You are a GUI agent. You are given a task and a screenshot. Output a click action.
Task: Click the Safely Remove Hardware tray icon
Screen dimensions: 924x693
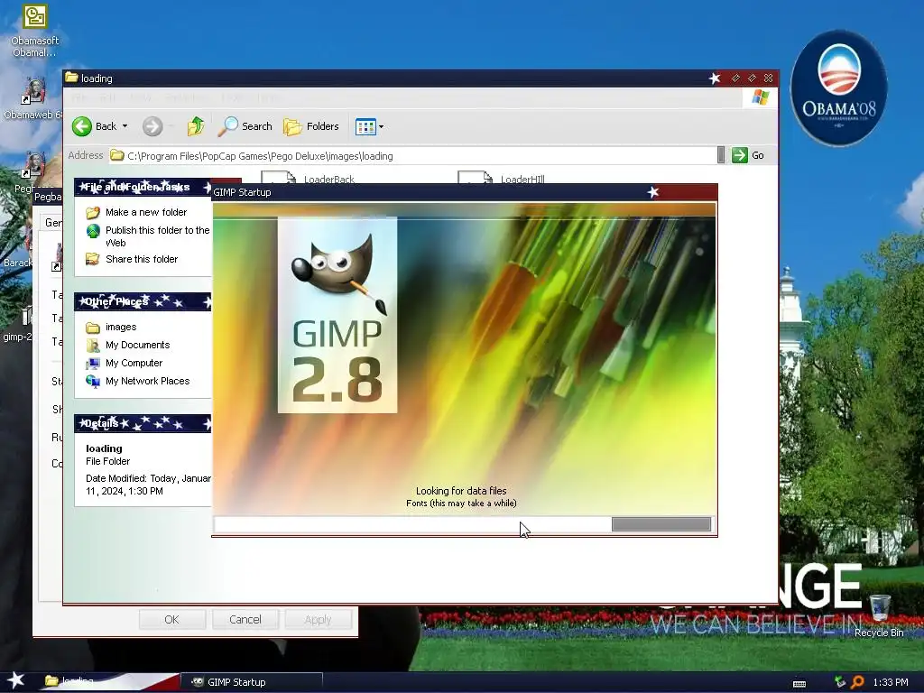tap(840, 682)
